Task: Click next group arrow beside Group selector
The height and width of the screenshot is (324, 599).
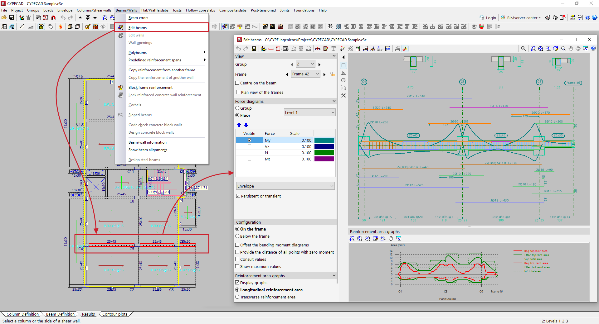Action: tap(319, 64)
